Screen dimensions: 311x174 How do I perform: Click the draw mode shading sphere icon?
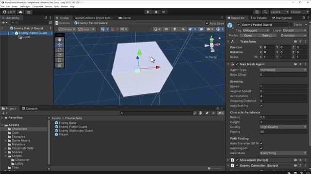click(x=155, y=29)
